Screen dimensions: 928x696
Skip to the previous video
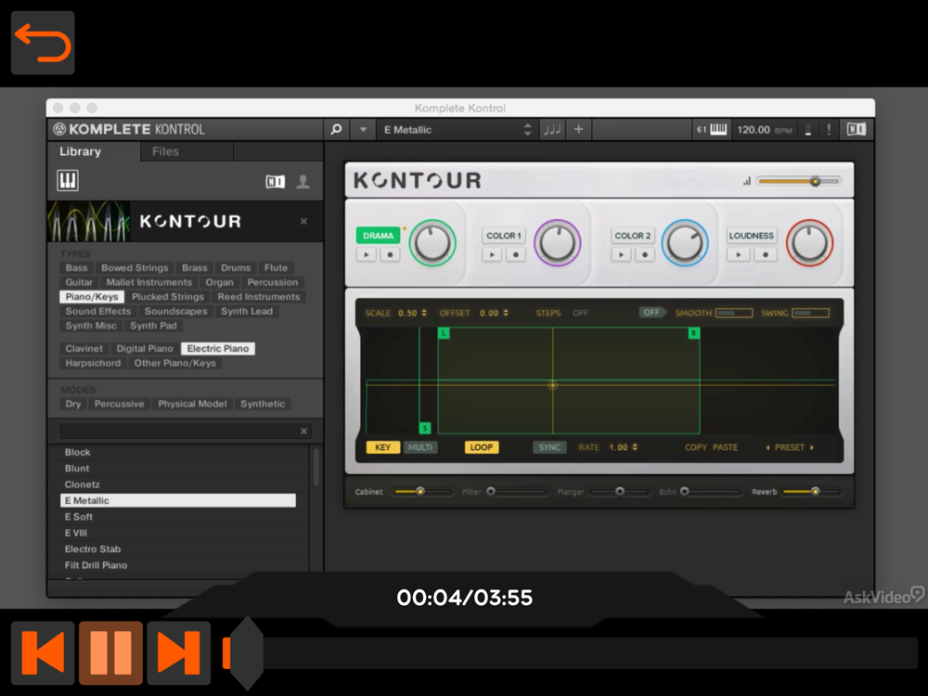pos(43,652)
